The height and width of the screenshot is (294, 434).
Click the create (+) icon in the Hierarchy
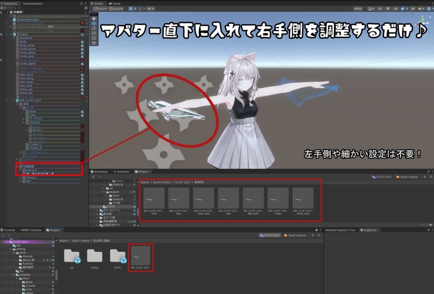click(2, 8)
